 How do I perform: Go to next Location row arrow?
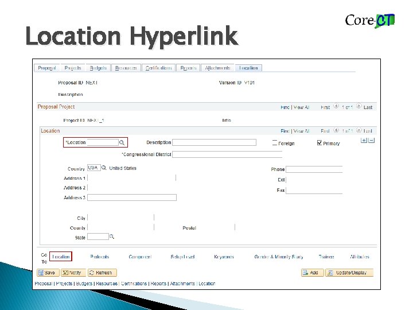click(359, 130)
